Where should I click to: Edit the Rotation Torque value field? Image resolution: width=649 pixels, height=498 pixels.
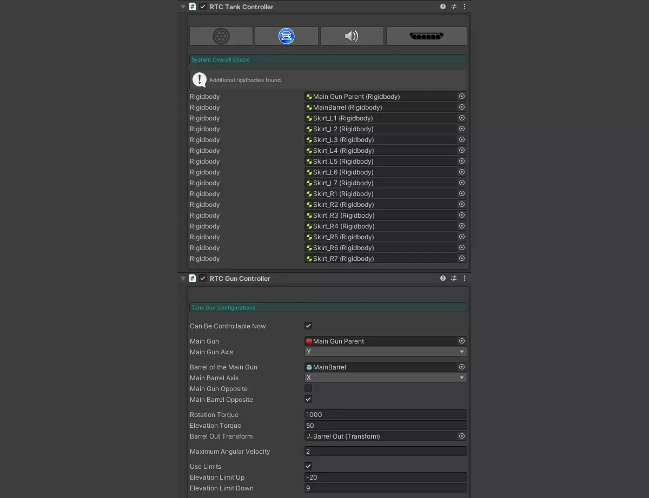point(386,414)
